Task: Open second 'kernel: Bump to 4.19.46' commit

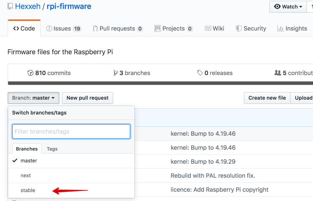Action: 203,148
